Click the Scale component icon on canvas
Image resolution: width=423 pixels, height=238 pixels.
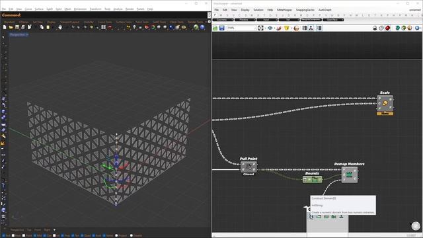[x=385, y=103]
